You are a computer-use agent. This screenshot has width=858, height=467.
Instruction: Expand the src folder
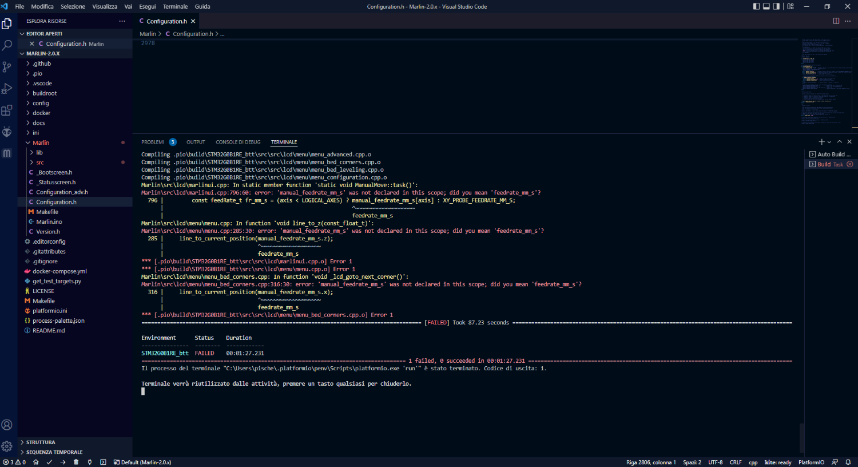(x=76, y=163)
